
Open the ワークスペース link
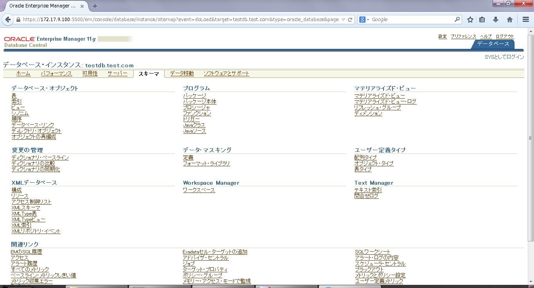click(199, 190)
